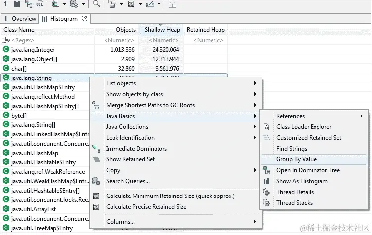Screen dimensions: 372x235
Task: Click the 24.320.064 shallow heap value
Action: point(165,50)
